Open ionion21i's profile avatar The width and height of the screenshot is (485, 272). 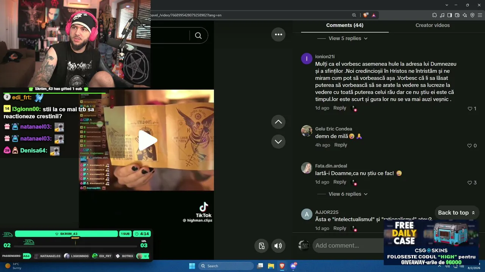tap(307, 59)
